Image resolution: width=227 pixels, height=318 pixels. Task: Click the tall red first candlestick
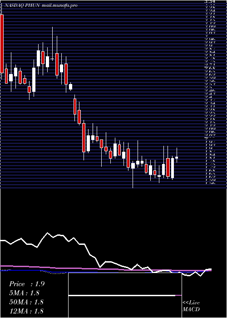[x=2, y=44]
